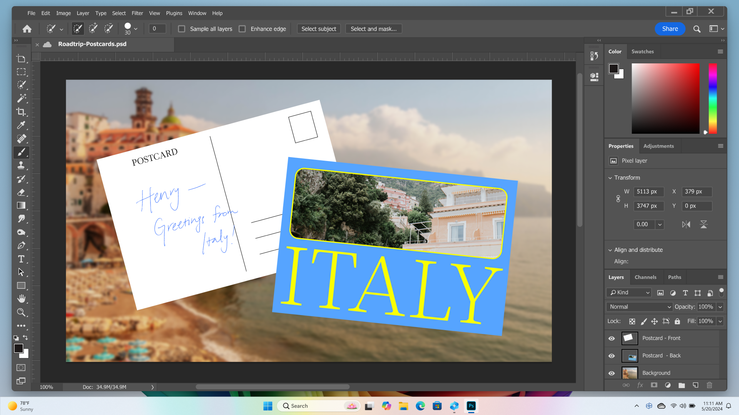The height and width of the screenshot is (415, 739).
Task: Select the Brush tool
Action: point(21,152)
